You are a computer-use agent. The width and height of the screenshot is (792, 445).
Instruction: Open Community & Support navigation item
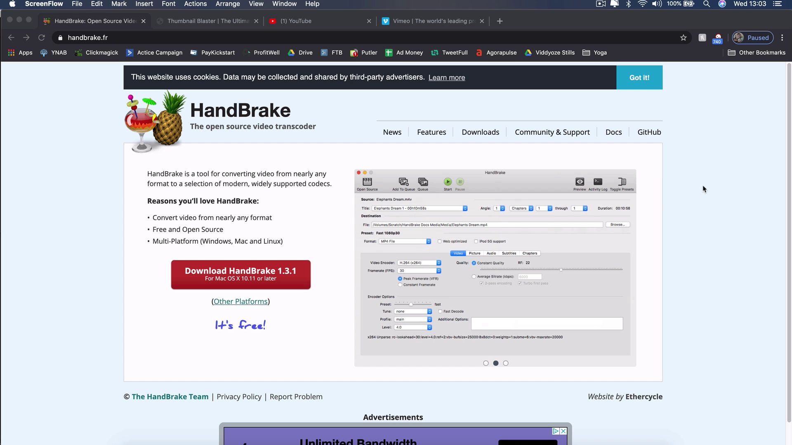[x=552, y=132]
